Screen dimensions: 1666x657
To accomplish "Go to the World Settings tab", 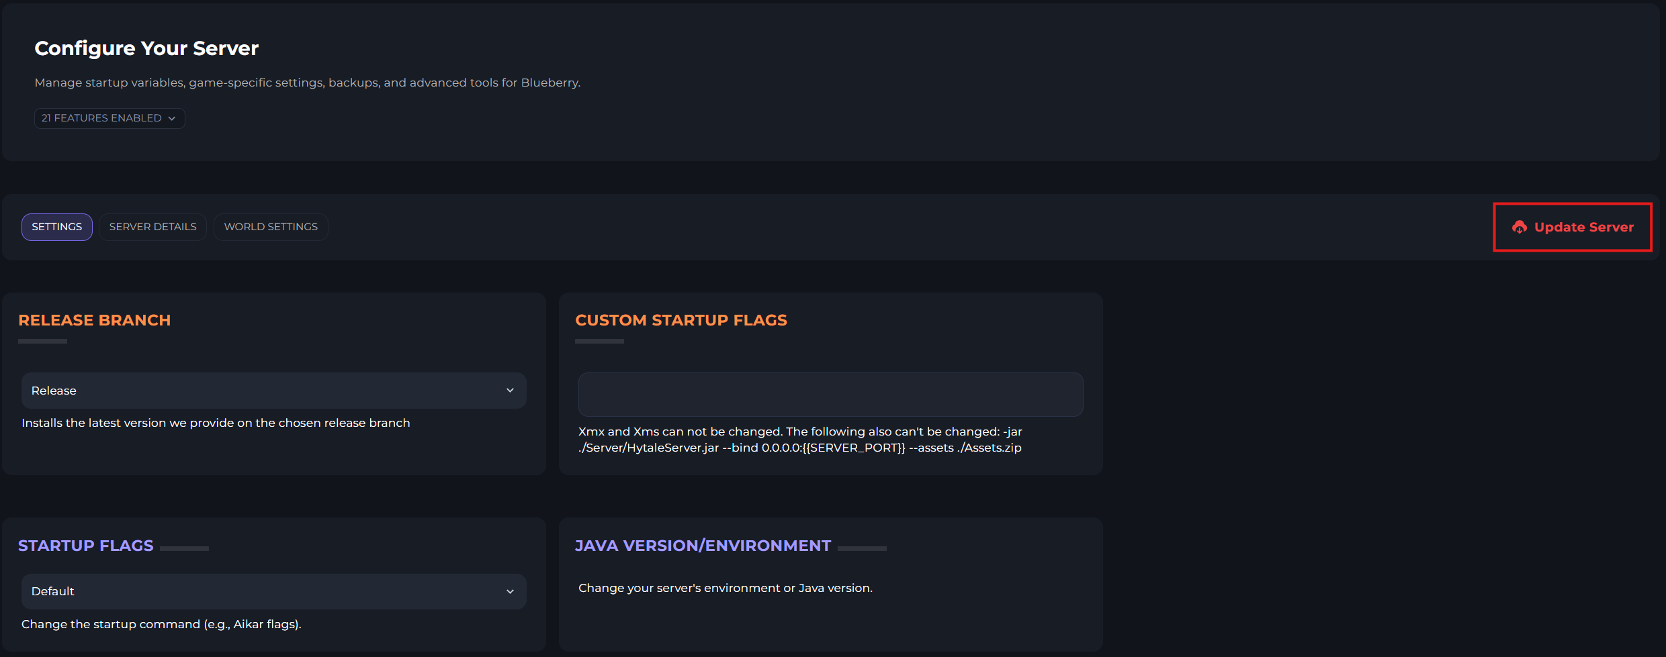I will pos(271,227).
